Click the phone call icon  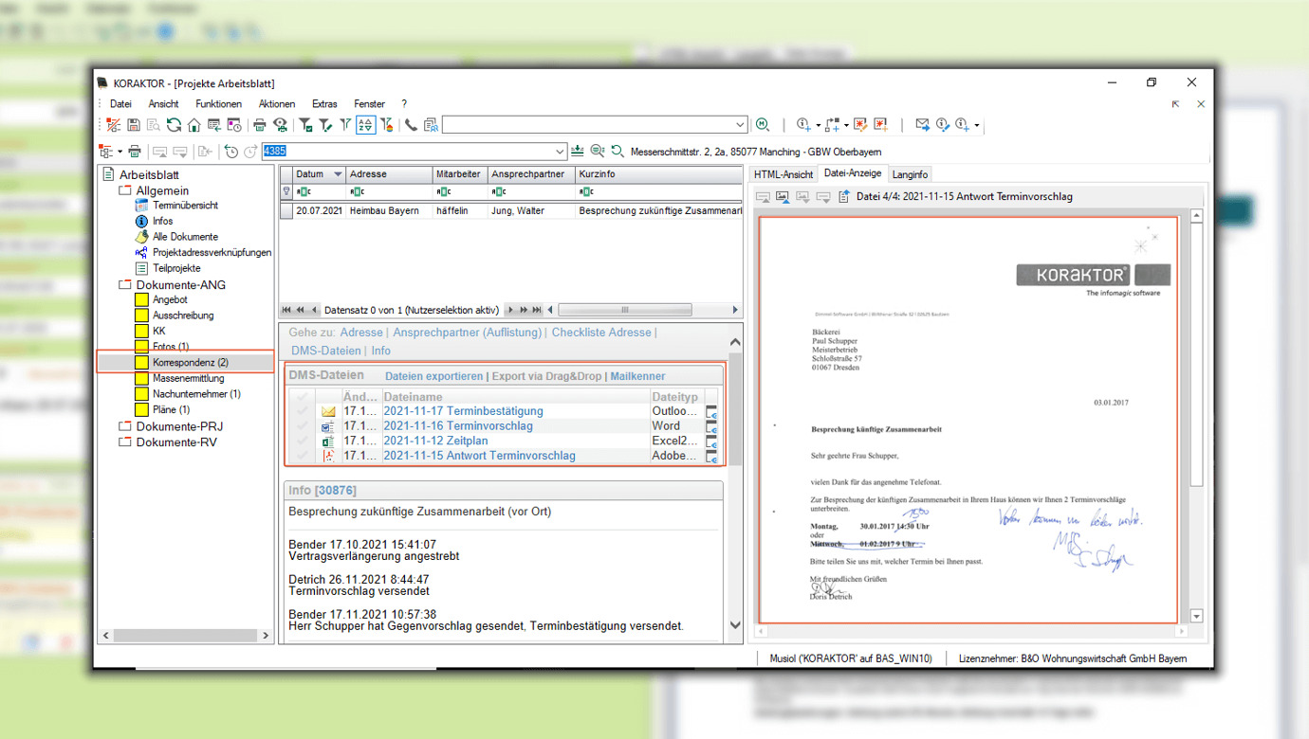tap(411, 125)
